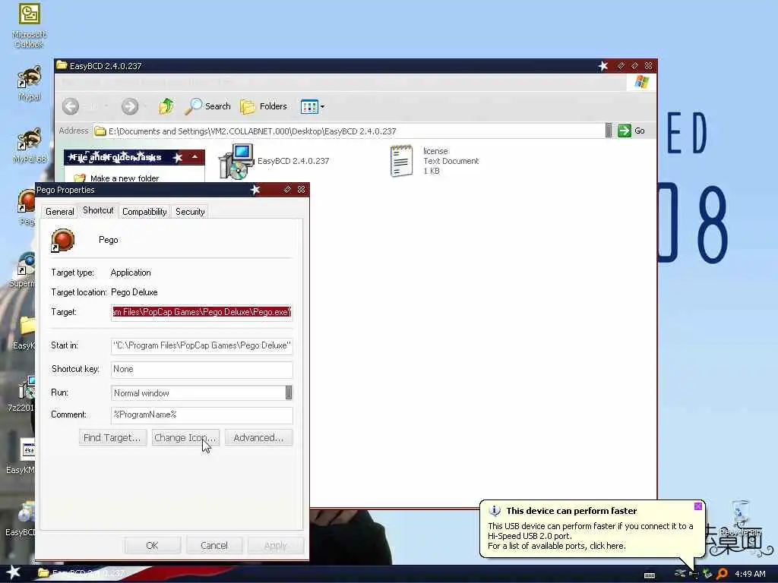Click the Change Icon button

185,438
